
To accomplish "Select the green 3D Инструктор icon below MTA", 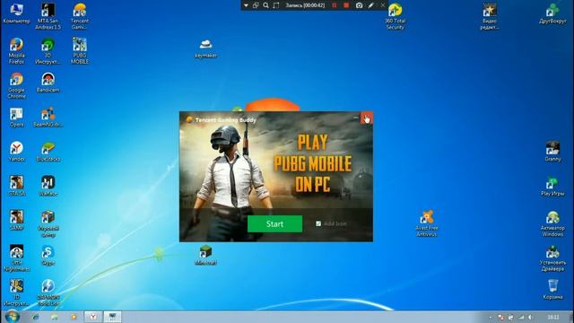I will (x=48, y=50).
